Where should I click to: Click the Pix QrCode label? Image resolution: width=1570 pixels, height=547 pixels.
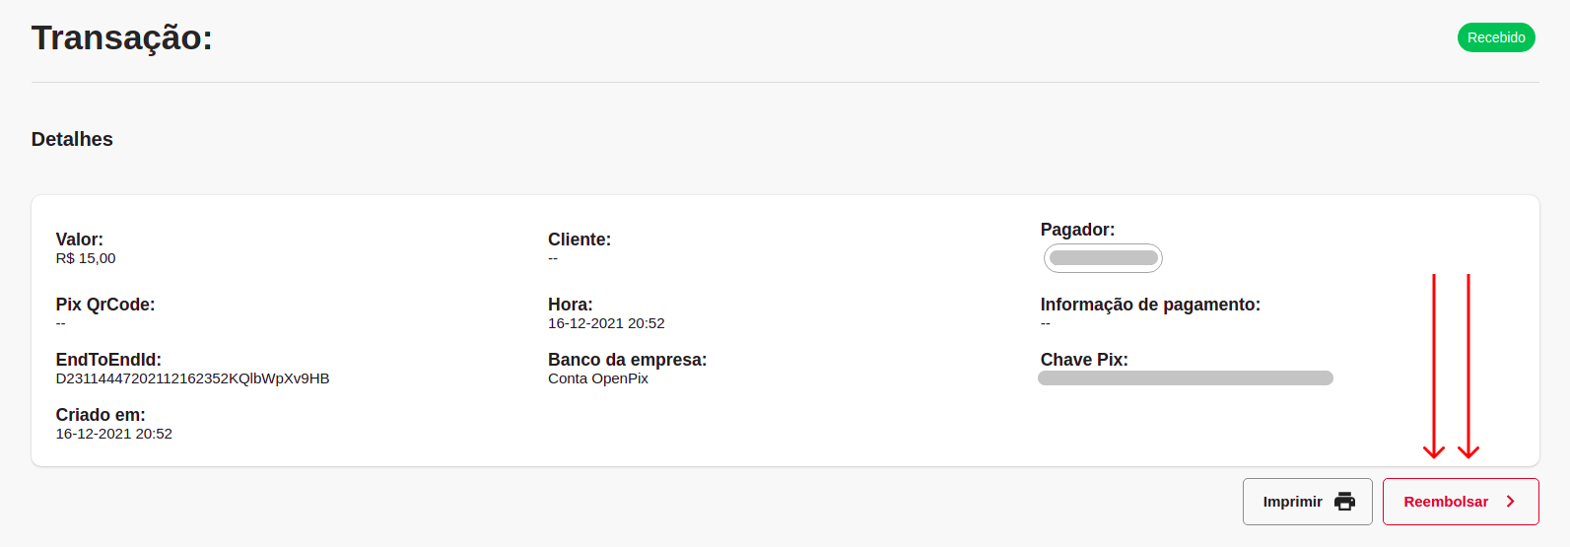105,305
